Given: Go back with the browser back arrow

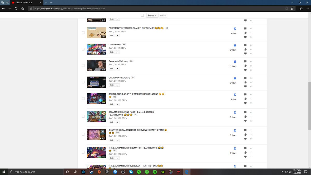Looking at the screenshot, I should pos(3,8).
